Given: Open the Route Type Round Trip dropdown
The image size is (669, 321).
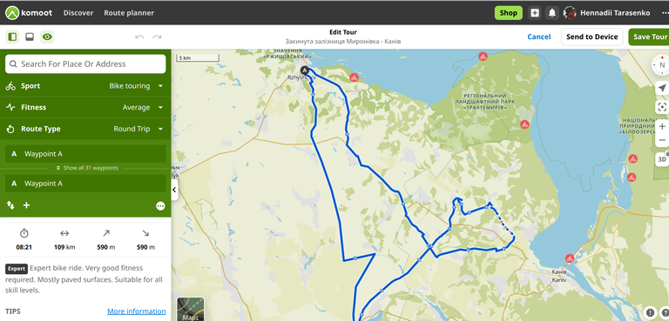Looking at the screenshot, I should [85, 129].
